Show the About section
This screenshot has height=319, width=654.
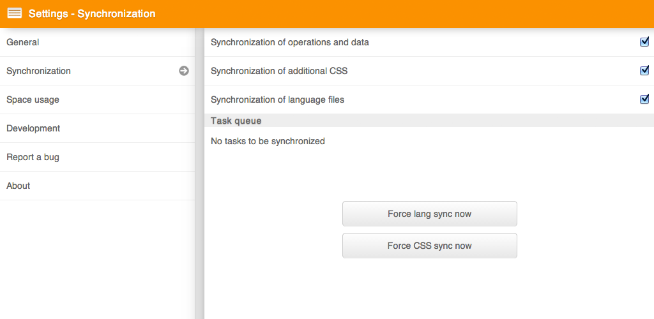pos(97,186)
